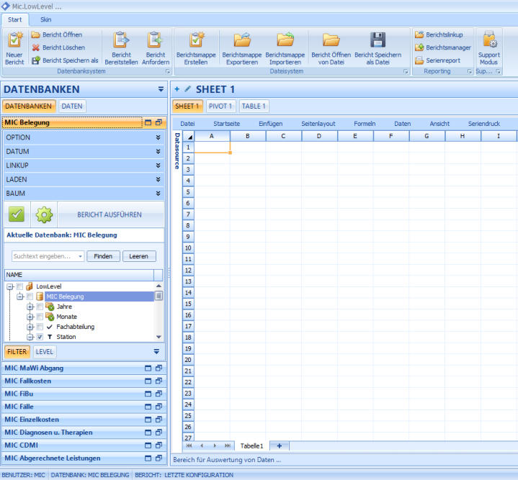Screen dimensions: 518x480
Task: Expand the DATUM section
Action: (x=158, y=152)
